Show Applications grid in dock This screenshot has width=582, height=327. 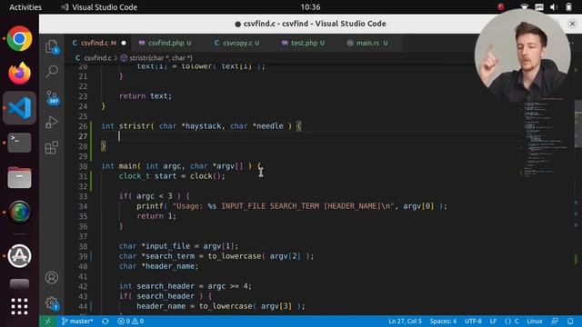(19, 307)
